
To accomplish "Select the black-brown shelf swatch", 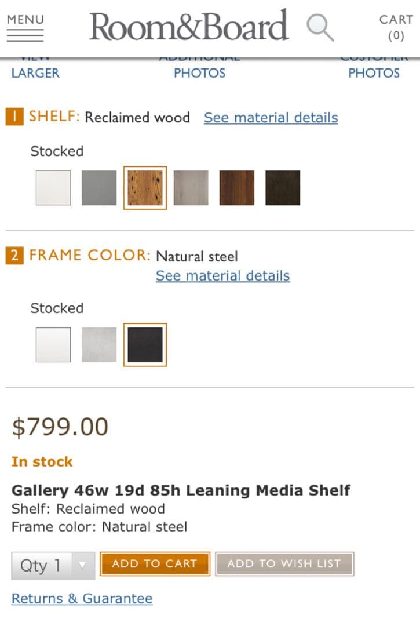I will tap(283, 188).
